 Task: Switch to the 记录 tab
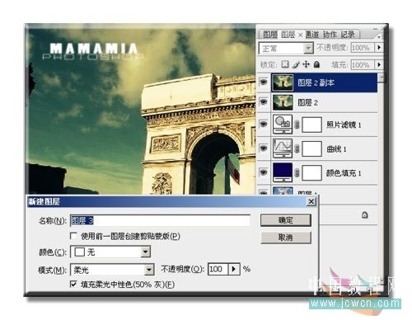pos(348,35)
